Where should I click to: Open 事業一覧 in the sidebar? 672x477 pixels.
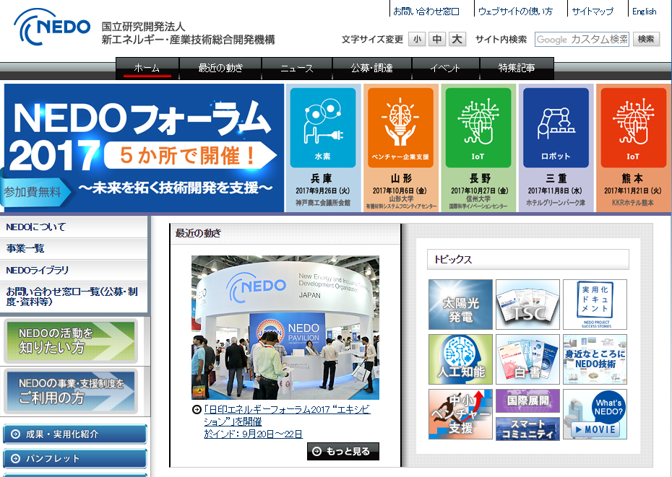click(74, 249)
